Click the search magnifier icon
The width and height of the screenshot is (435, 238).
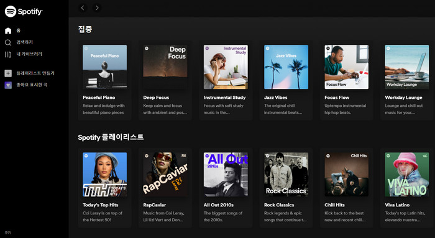click(x=8, y=42)
